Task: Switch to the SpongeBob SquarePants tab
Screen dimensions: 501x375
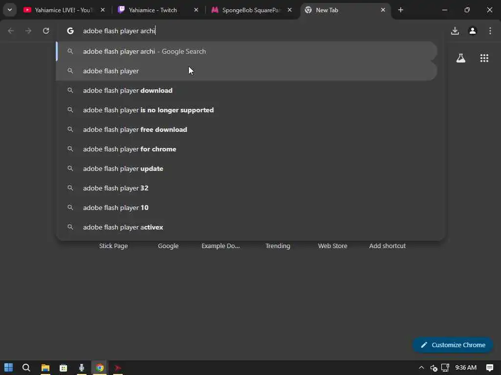Action: click(252, 10)
